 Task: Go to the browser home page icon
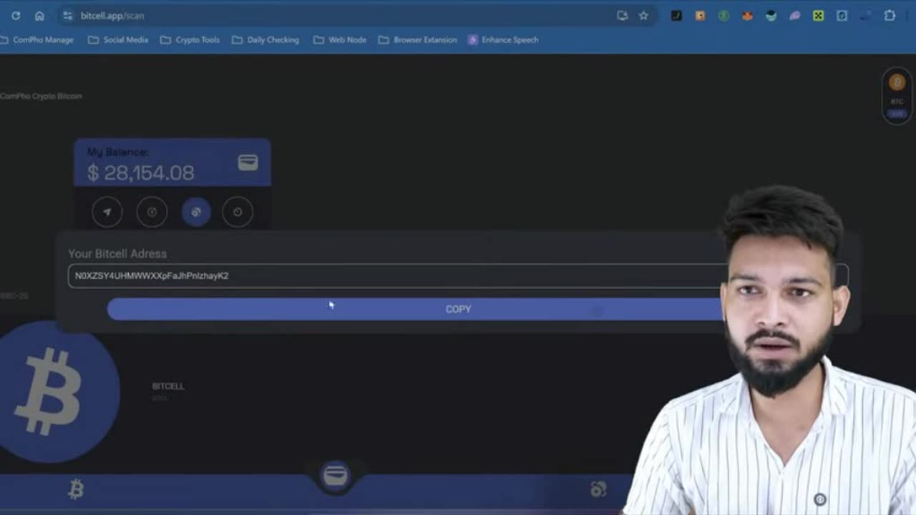click(x=39, y=16)
